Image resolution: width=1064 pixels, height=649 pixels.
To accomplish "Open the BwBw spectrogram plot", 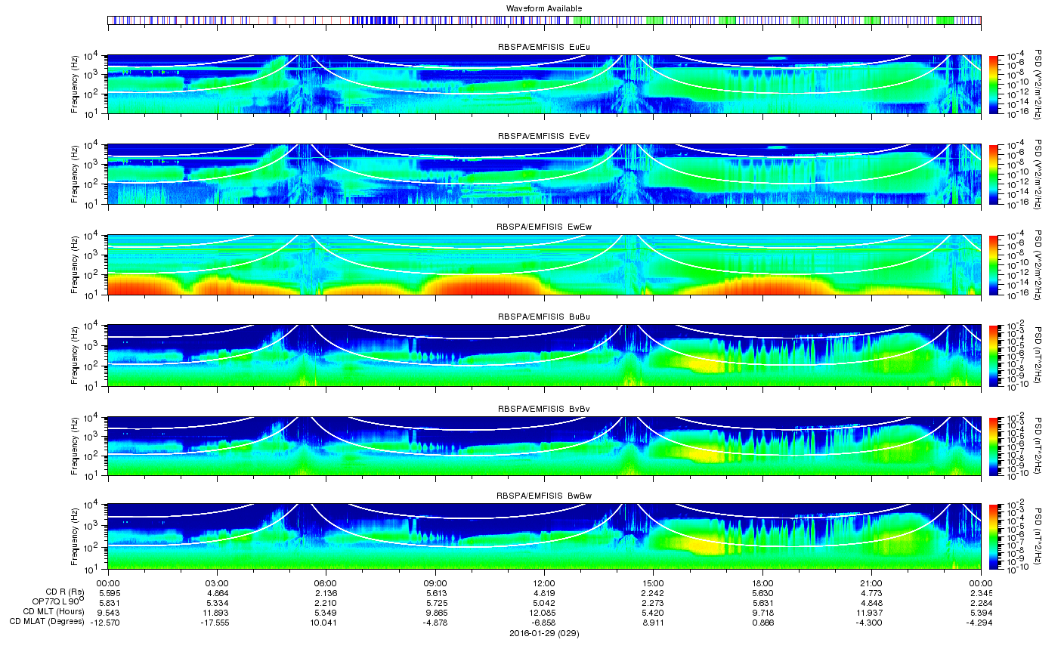I will tap(544, 536).
